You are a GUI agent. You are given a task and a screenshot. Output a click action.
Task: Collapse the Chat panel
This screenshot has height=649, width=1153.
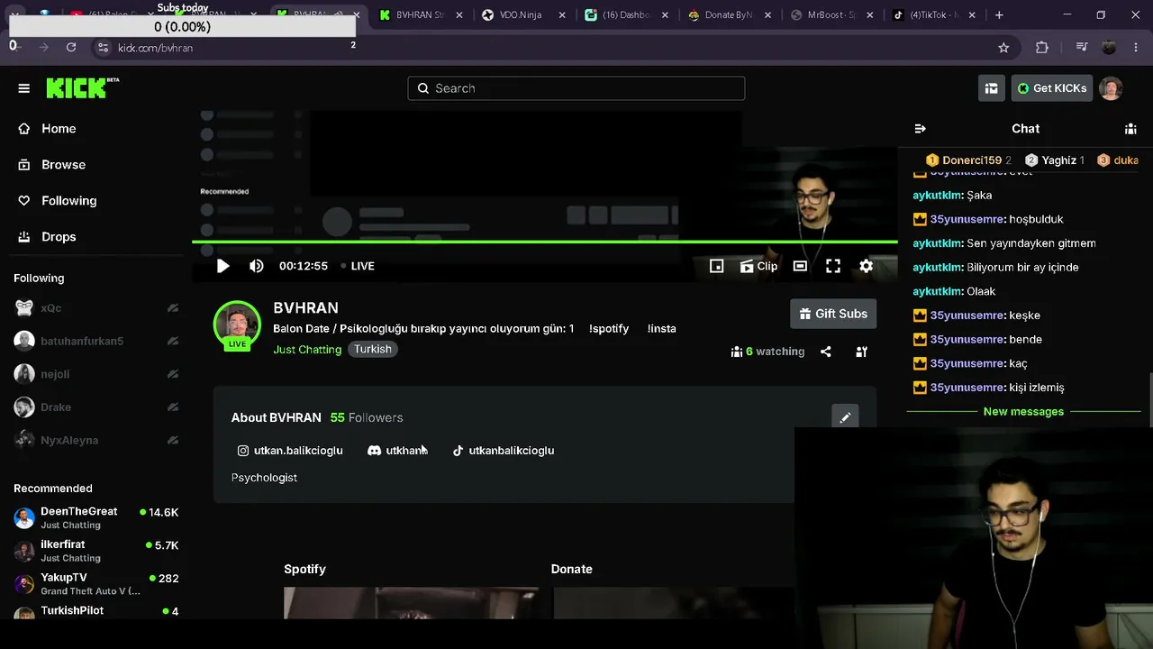coord(920,129)
